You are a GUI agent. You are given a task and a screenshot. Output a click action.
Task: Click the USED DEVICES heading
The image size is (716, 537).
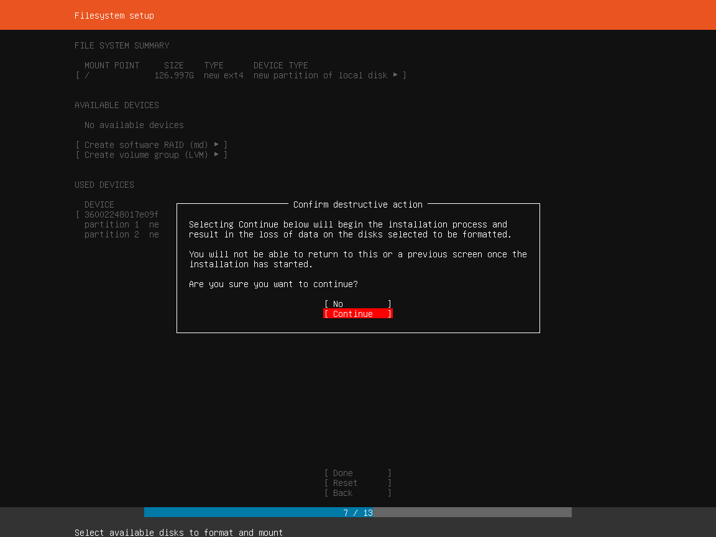pos(104,185)
